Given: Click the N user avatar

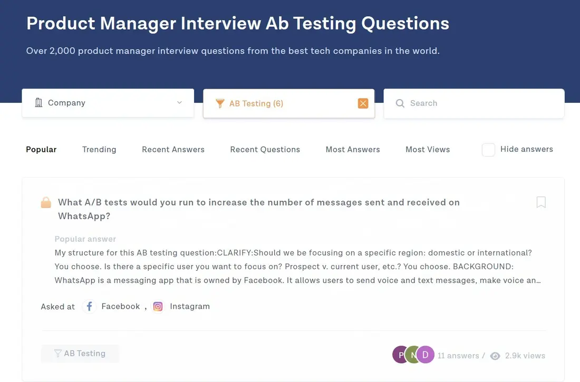Looking at the screenshot, I should (x=412, y=355).
